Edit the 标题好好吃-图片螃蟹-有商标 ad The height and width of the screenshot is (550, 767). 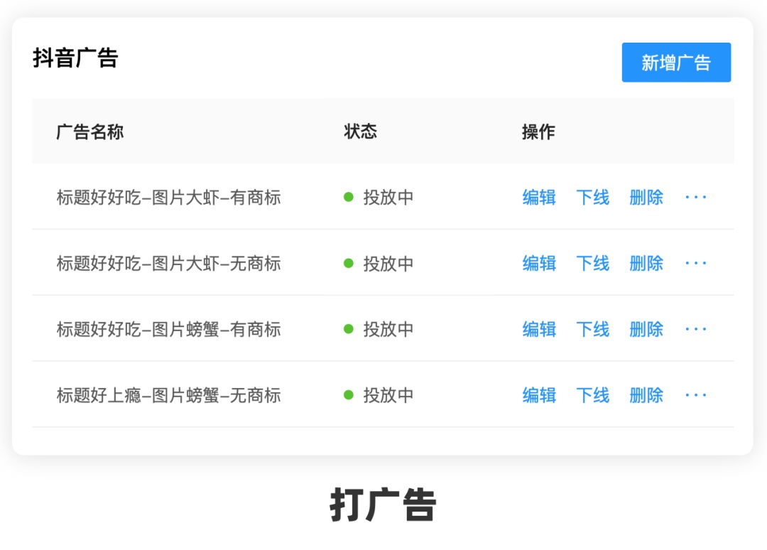tap(539, 329)
